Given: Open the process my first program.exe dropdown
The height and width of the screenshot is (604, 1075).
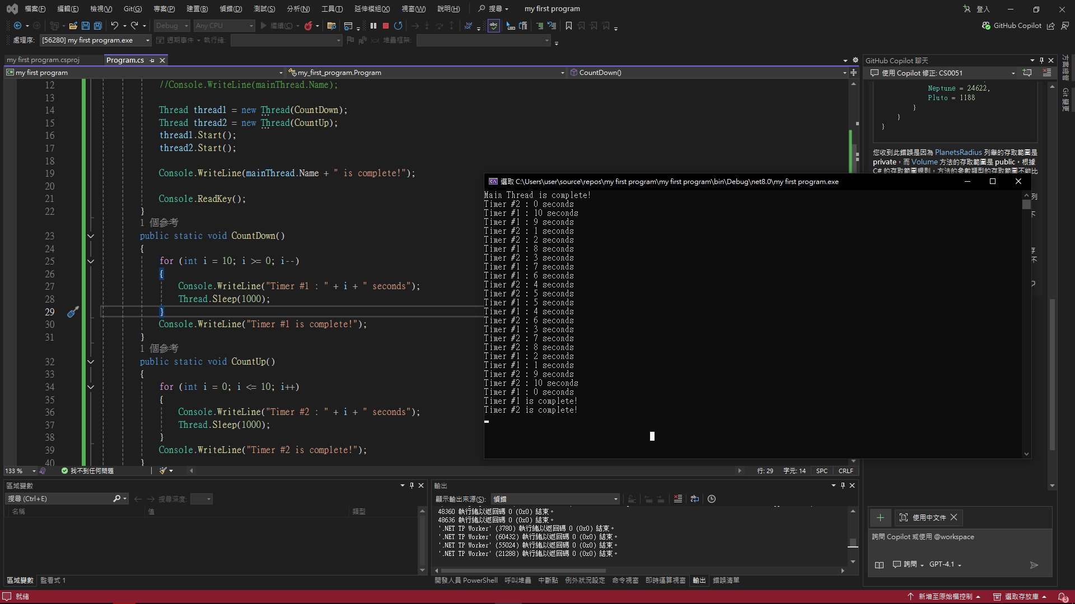Looking at the screenshot, I should pos(95,40).
